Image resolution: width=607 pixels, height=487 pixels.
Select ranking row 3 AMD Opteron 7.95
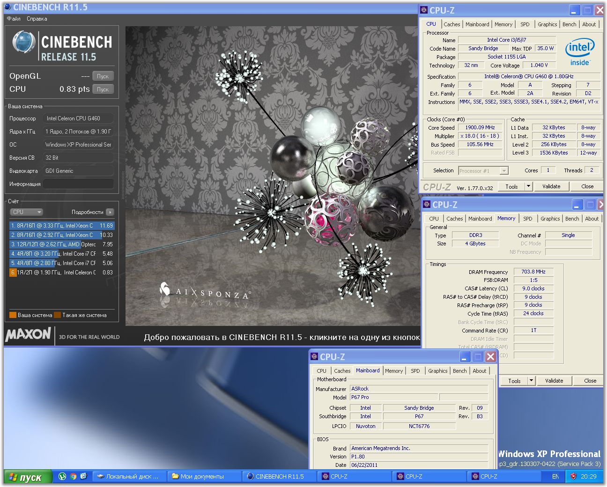click(62, 244)
